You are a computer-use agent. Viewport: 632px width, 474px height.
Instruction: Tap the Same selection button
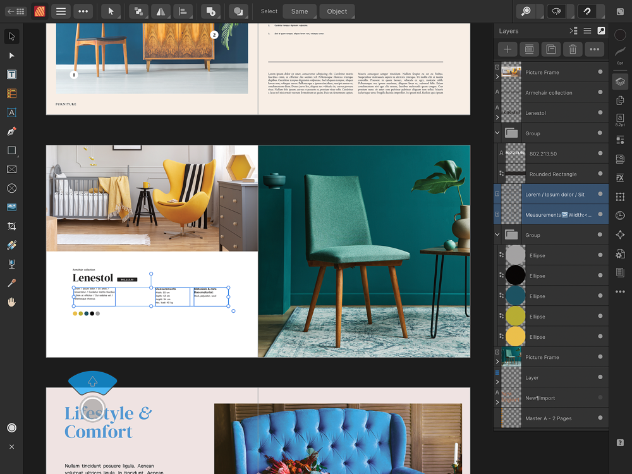click(300, 11)
